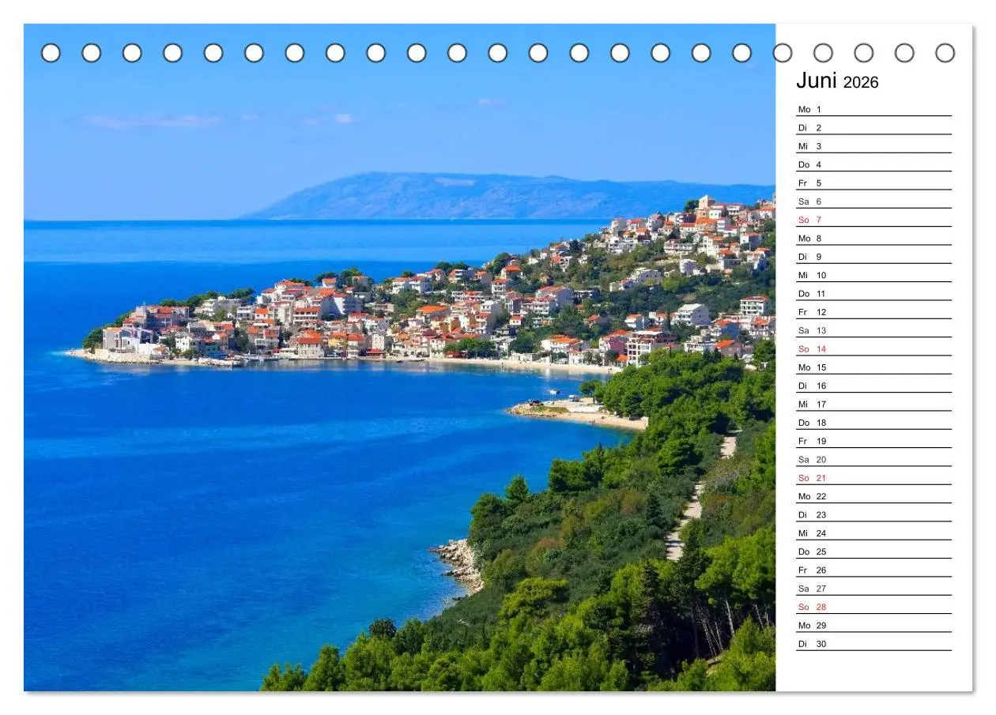Viewport: 996px width, 715px height.
Task: Select the row 'Mo 22'
Action: (x=873, y=496)
